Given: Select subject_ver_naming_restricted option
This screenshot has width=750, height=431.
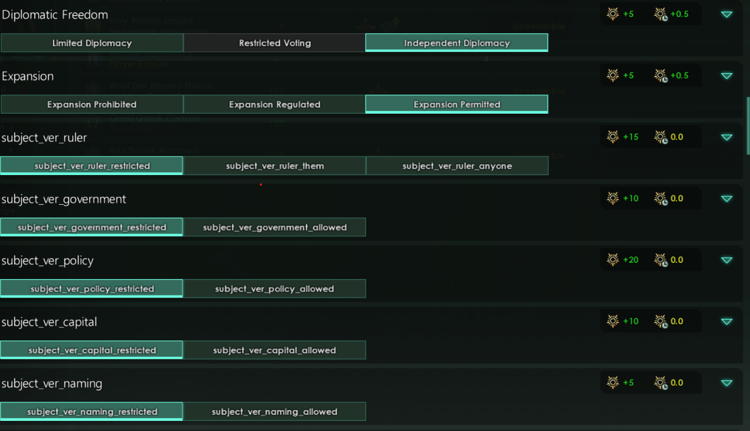Looking at the screenshot, I should pos(92,411).
